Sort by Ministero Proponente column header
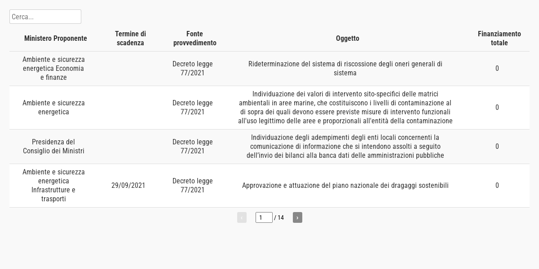 56,39
